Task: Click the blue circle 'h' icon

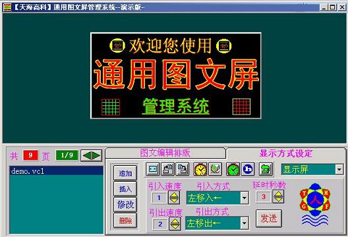Action: (248, 169)
